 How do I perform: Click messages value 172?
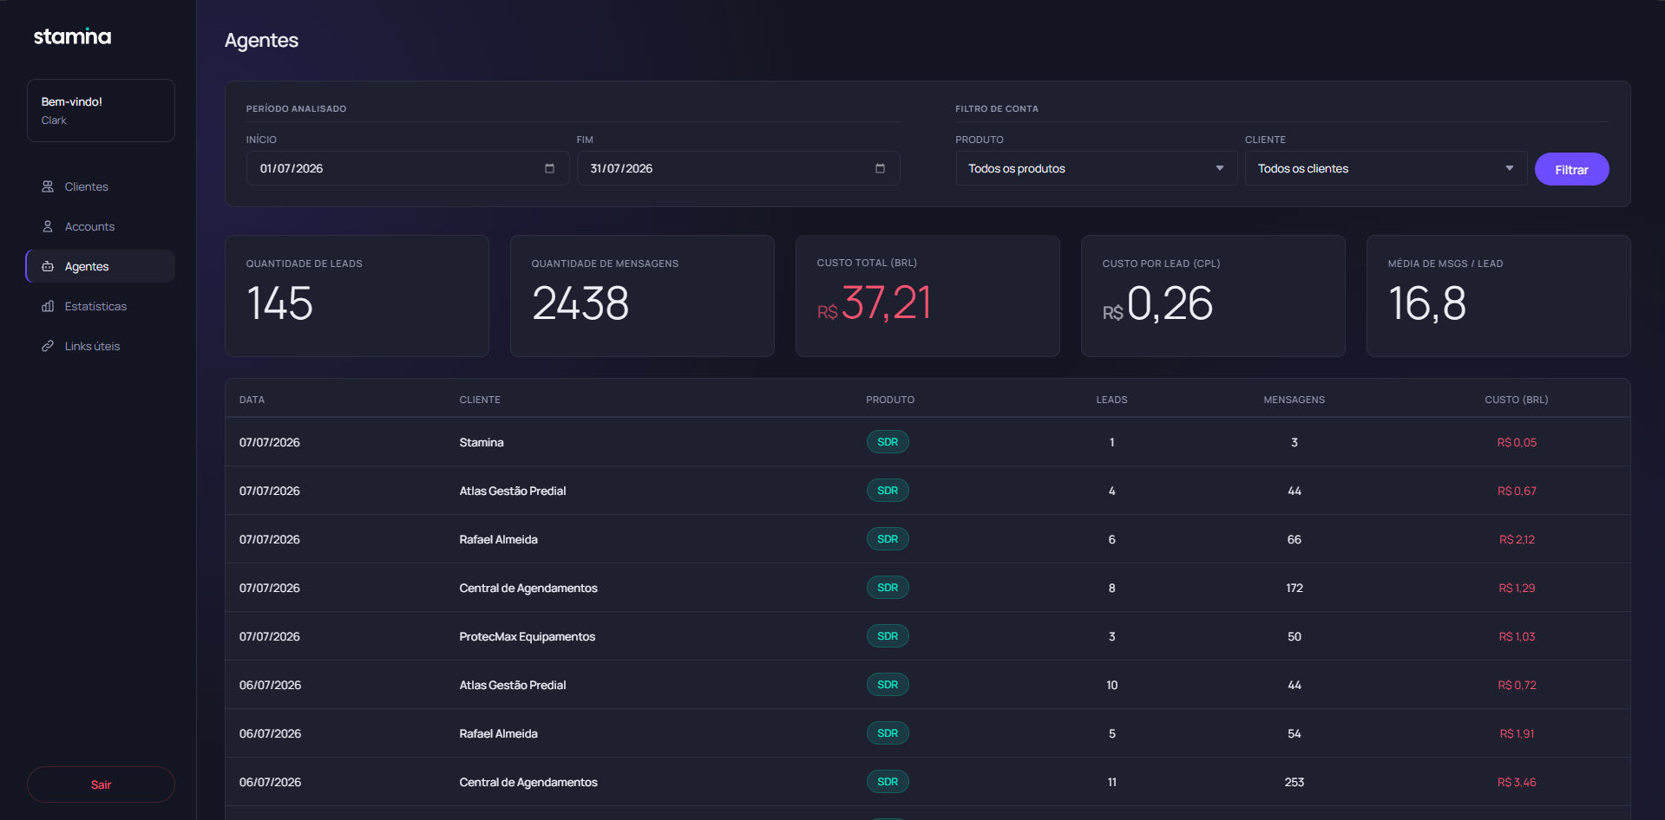point(1294,588)
